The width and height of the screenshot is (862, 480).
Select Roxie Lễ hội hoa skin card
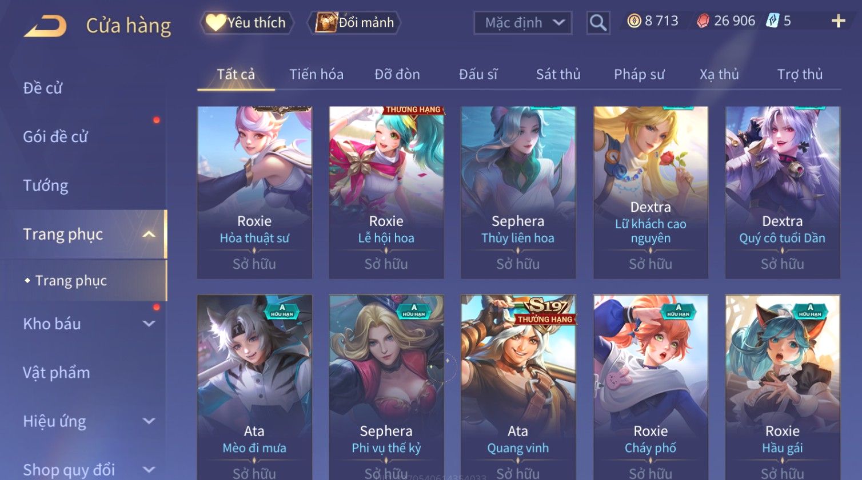pyautogui.click(x=386, y=192)
